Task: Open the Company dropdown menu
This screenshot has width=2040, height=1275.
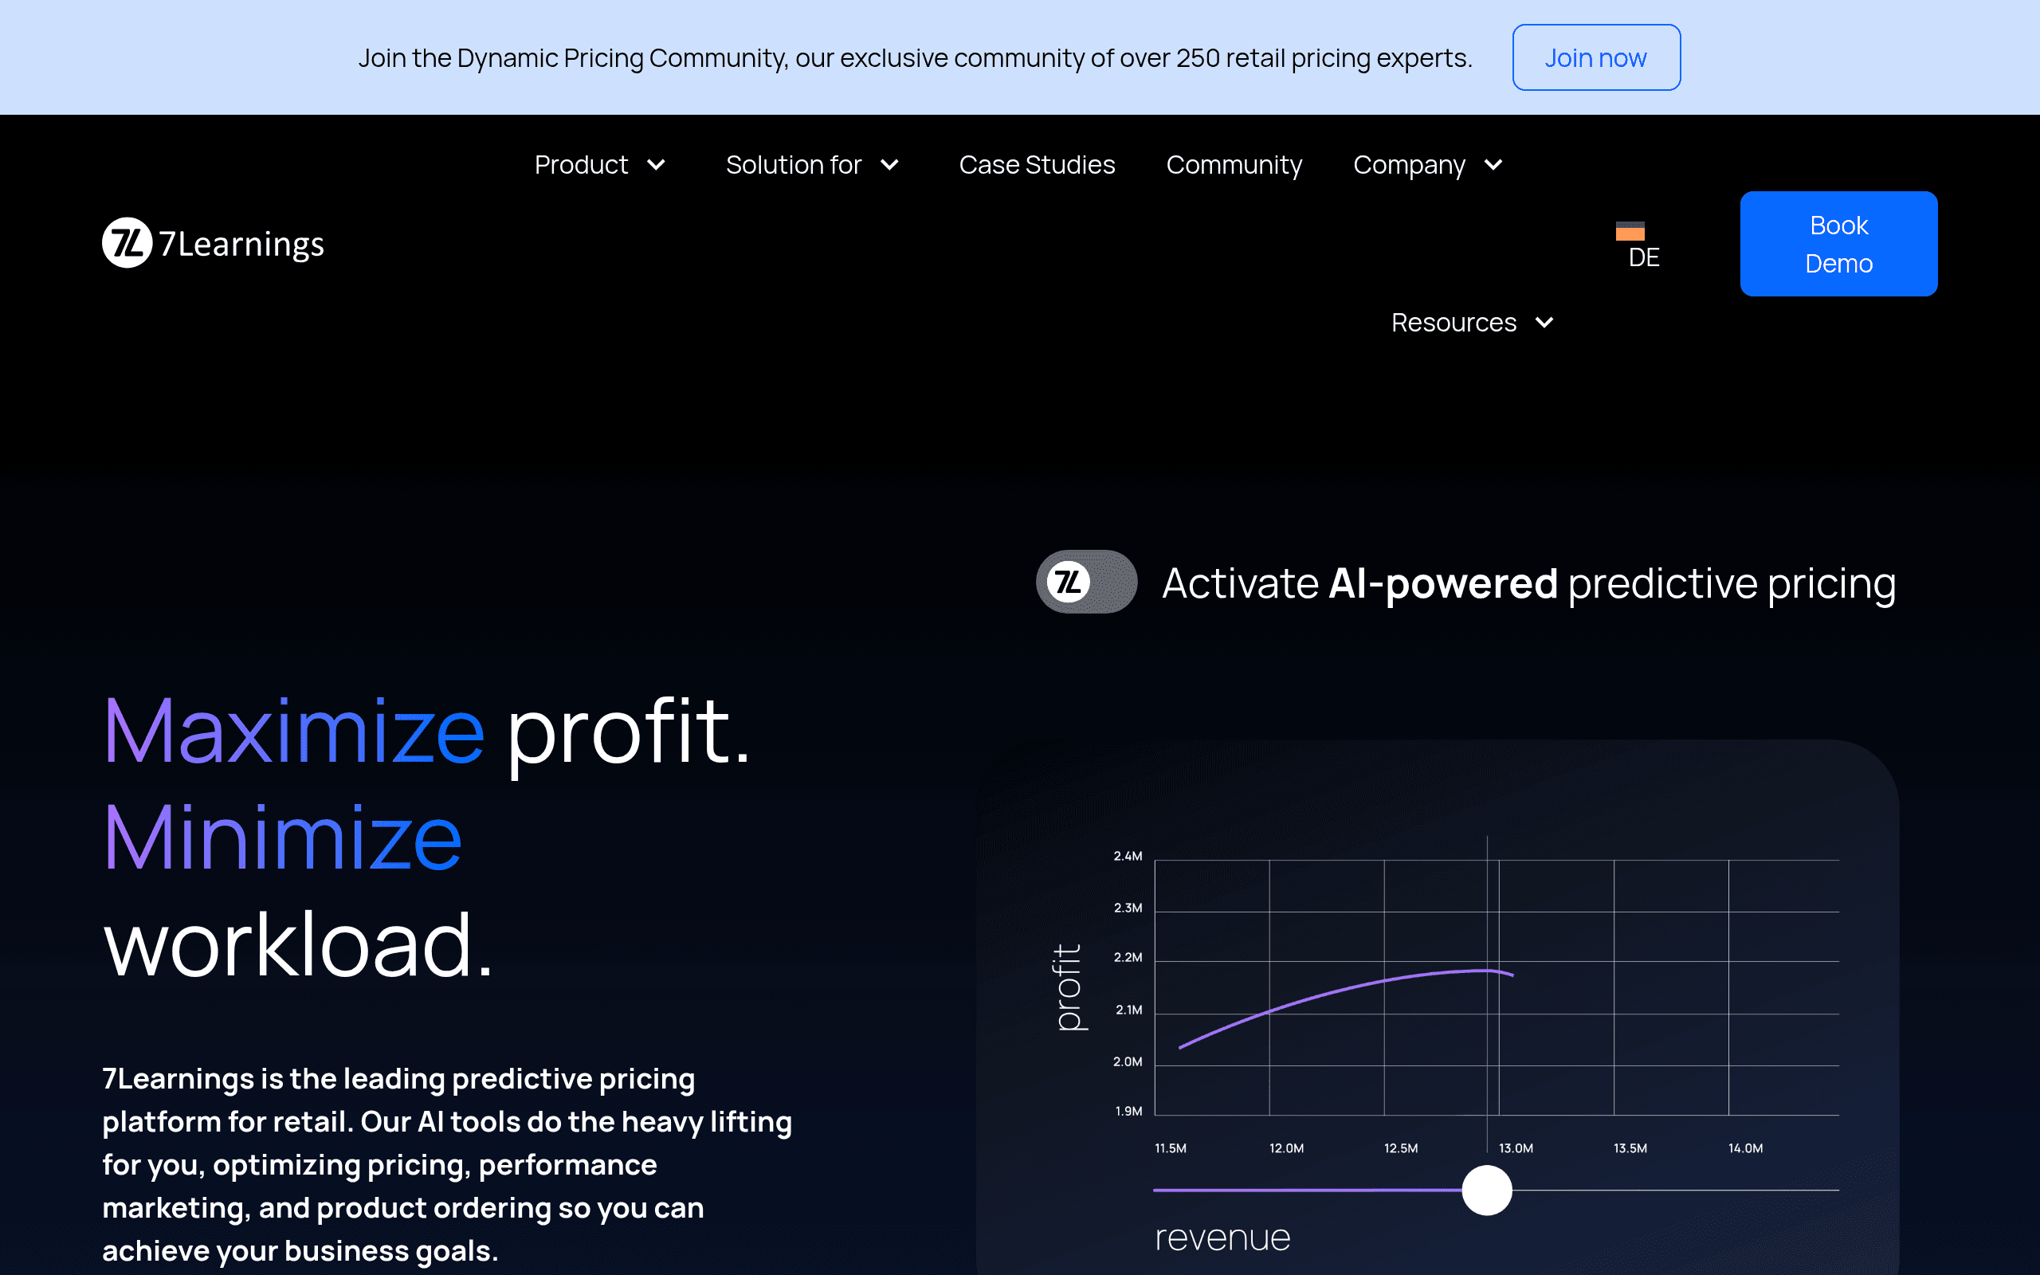Action: (1428, 164)
